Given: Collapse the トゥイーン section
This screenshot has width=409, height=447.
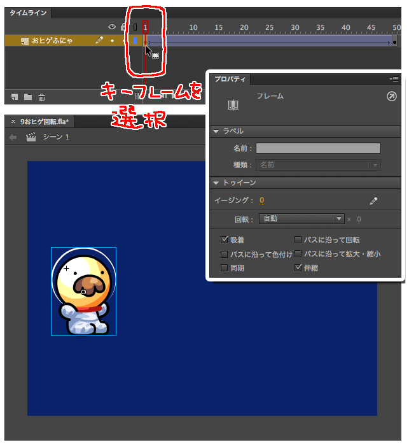Looking at the screenshot, I should point(216,183).
